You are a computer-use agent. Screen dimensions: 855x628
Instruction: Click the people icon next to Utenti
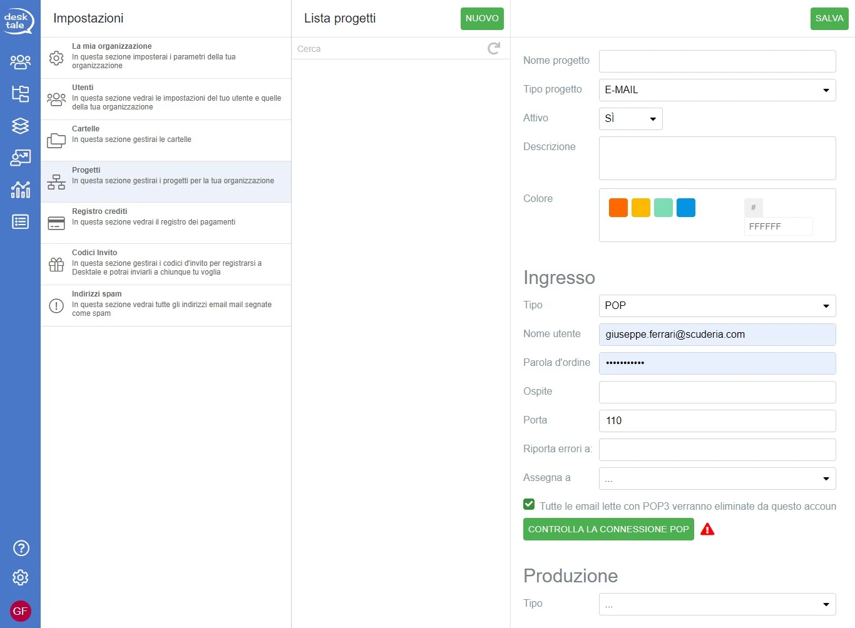click(56, 99)
